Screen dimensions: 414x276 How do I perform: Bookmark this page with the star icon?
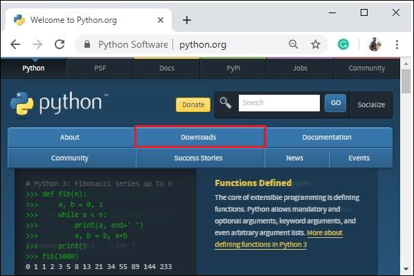(316, 44)
